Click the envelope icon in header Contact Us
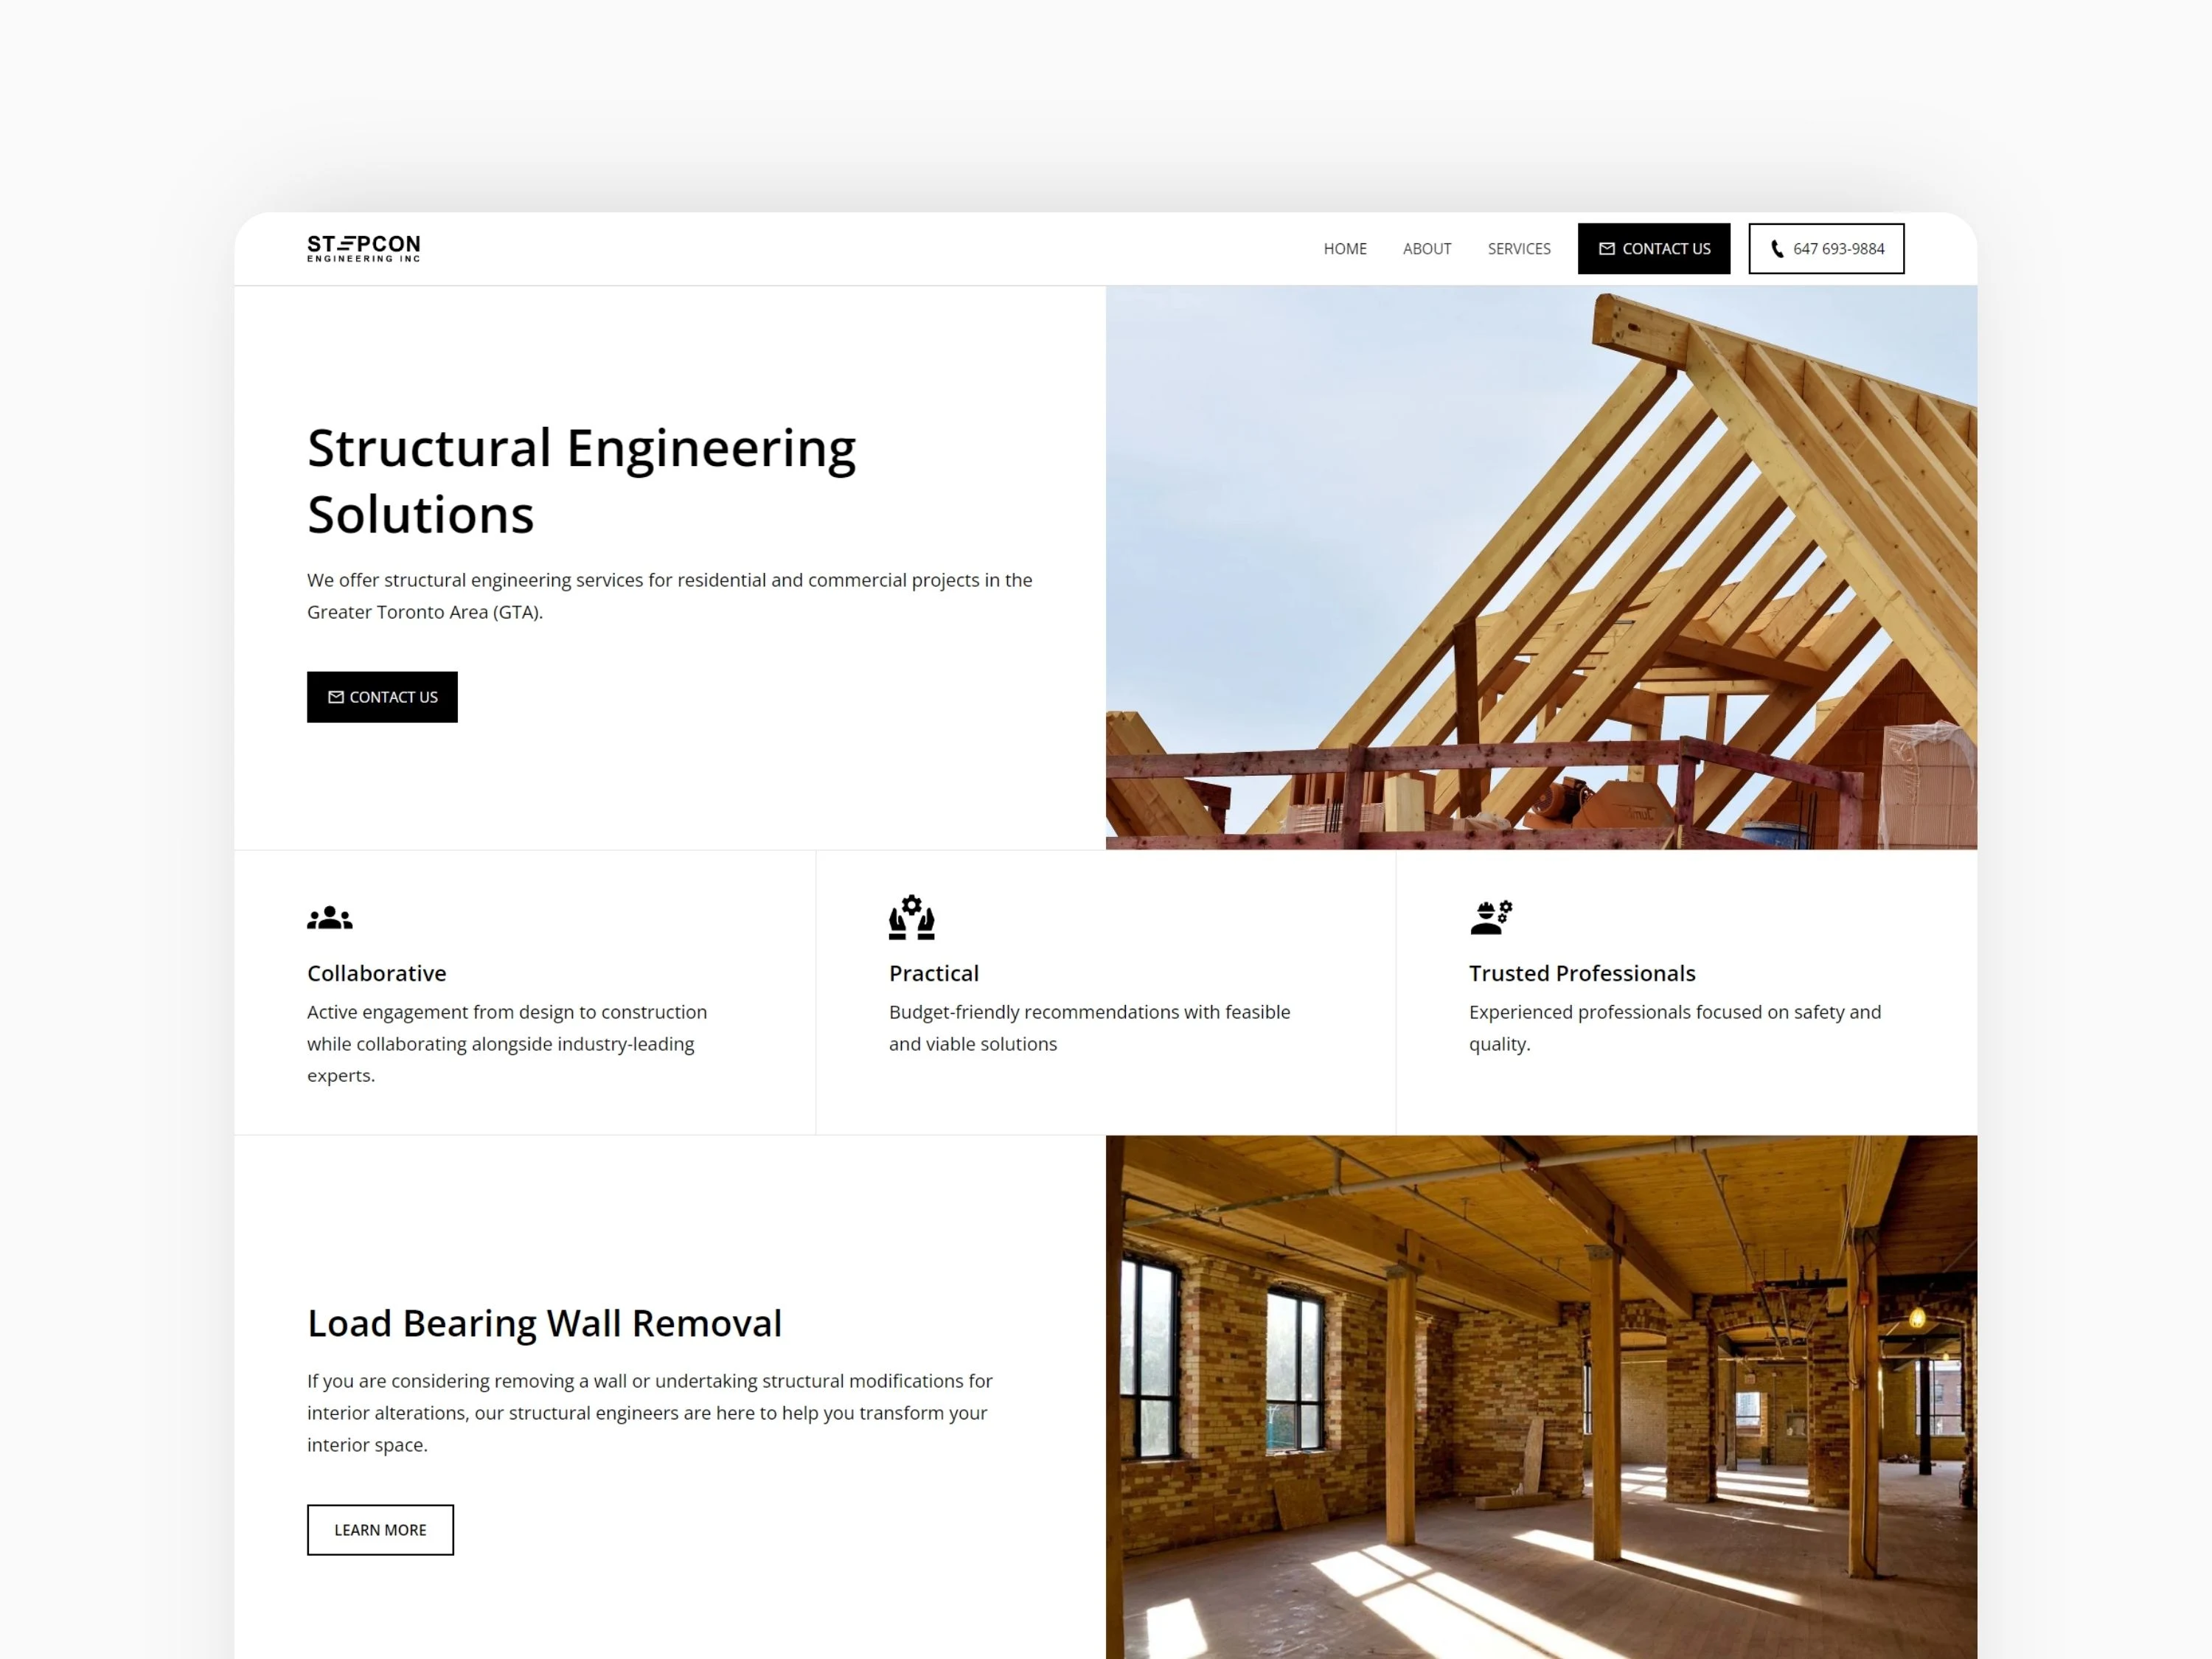 (x=1606, y=249)
